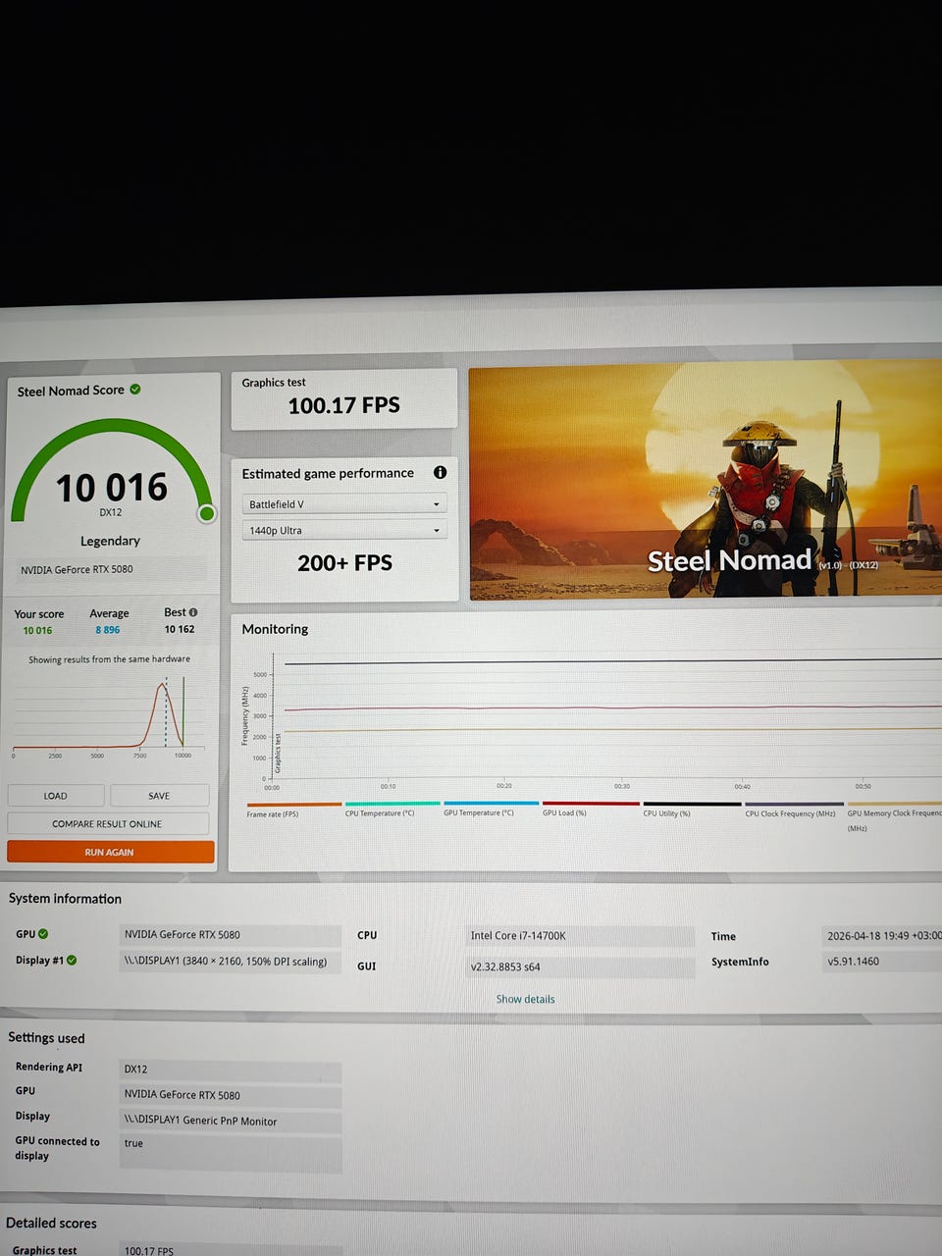Click the GPU connected to display value true
This screenshot has height=1256, width=942.
230,1153
